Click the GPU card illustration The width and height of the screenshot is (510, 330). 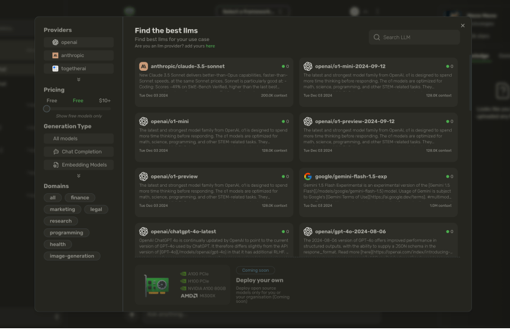157,285
